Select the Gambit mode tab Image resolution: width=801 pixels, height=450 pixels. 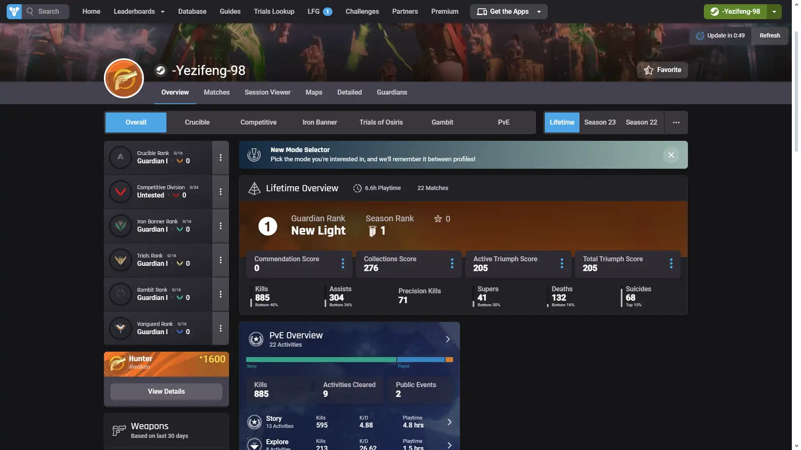[x=442, y=122]
